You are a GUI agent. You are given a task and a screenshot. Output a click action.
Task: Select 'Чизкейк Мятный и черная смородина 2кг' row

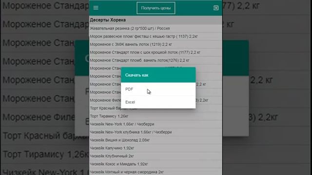[x=156, y=172]
